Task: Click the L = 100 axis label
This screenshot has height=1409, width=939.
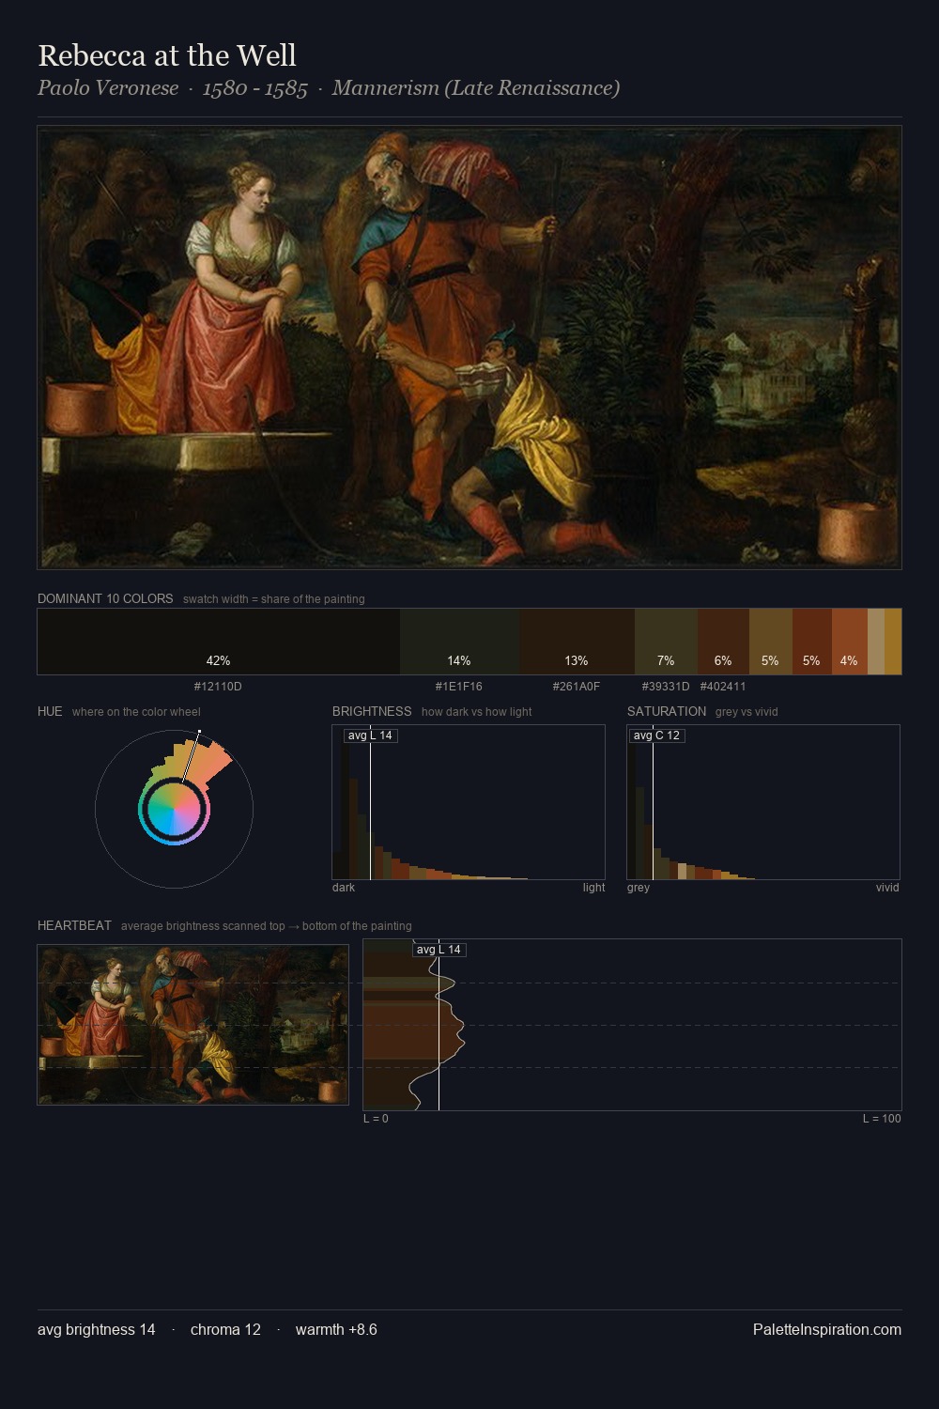Action: pyautogui.click(x=882, y=1119)
